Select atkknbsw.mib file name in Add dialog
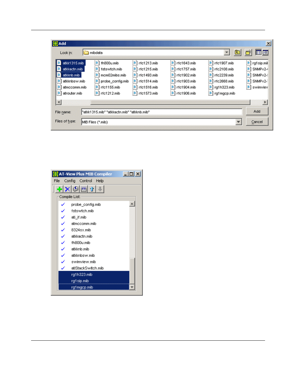Viewport: 288px width, 373px height. pyautogui.click(x=74, y=81)
